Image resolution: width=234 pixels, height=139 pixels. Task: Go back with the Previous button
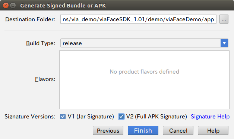(108, 130)
